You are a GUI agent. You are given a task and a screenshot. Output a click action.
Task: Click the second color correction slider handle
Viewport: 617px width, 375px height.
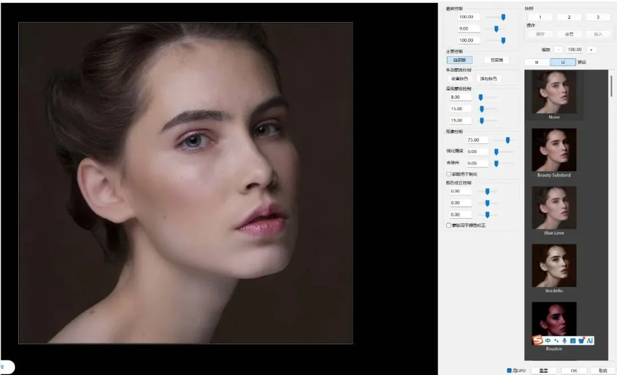point(487,203)
